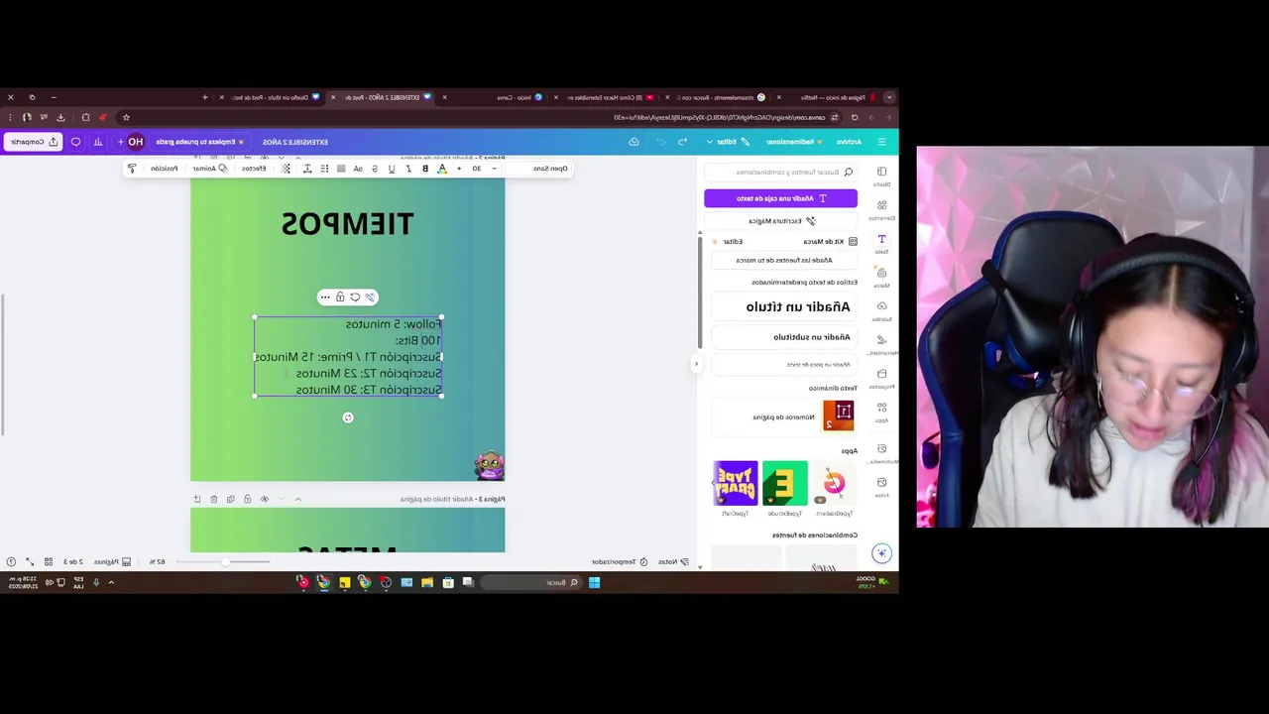This screenshot has width=1269, height=714.
Task: Click Añadir una caja de texto button
Action: click(780, 198)
